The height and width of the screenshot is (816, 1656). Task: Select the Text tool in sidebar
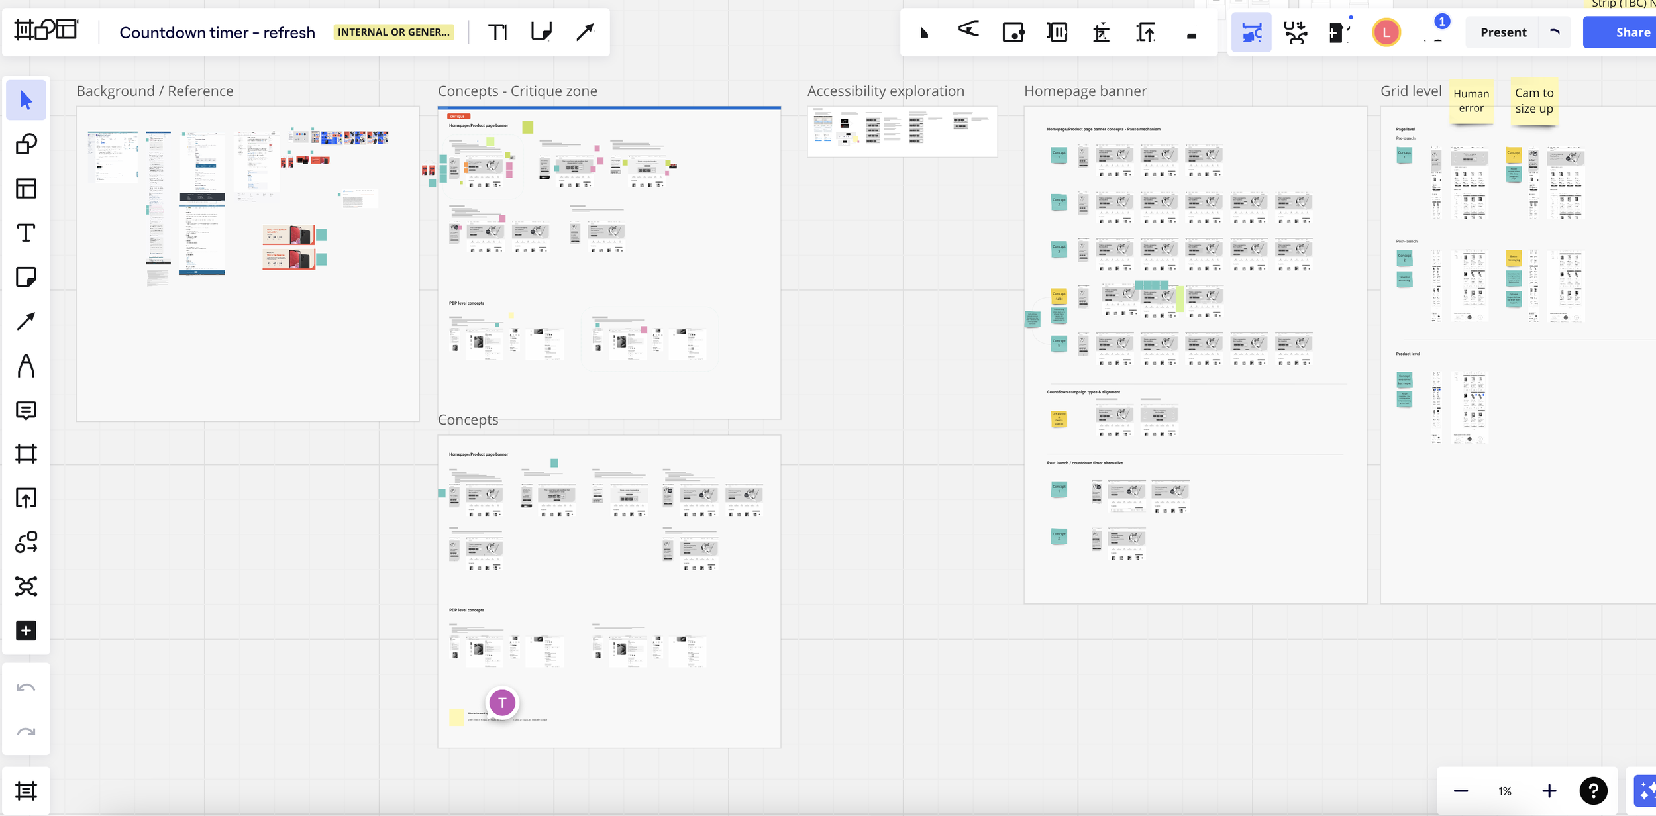26,233
